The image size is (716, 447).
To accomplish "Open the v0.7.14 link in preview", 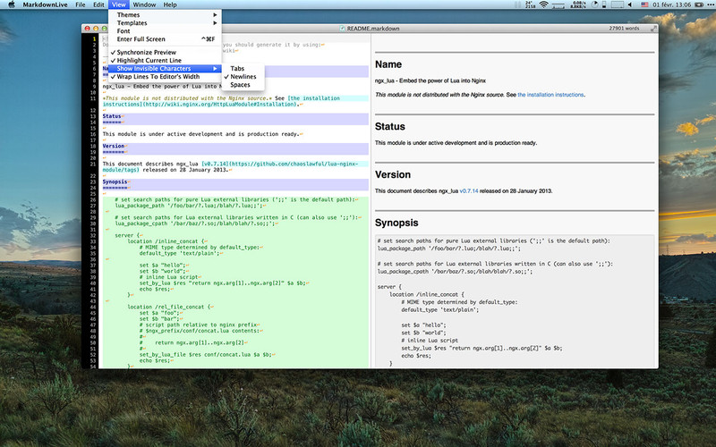I will 468,191.
